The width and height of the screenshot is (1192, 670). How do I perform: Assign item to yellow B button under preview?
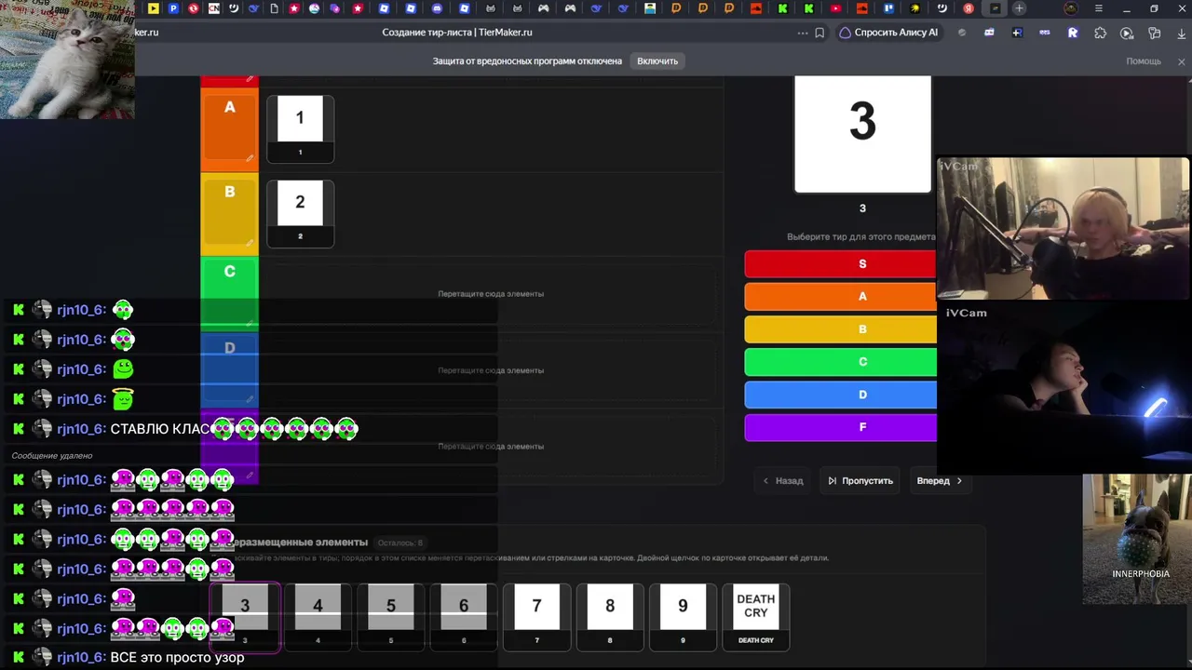pos(841,329)
